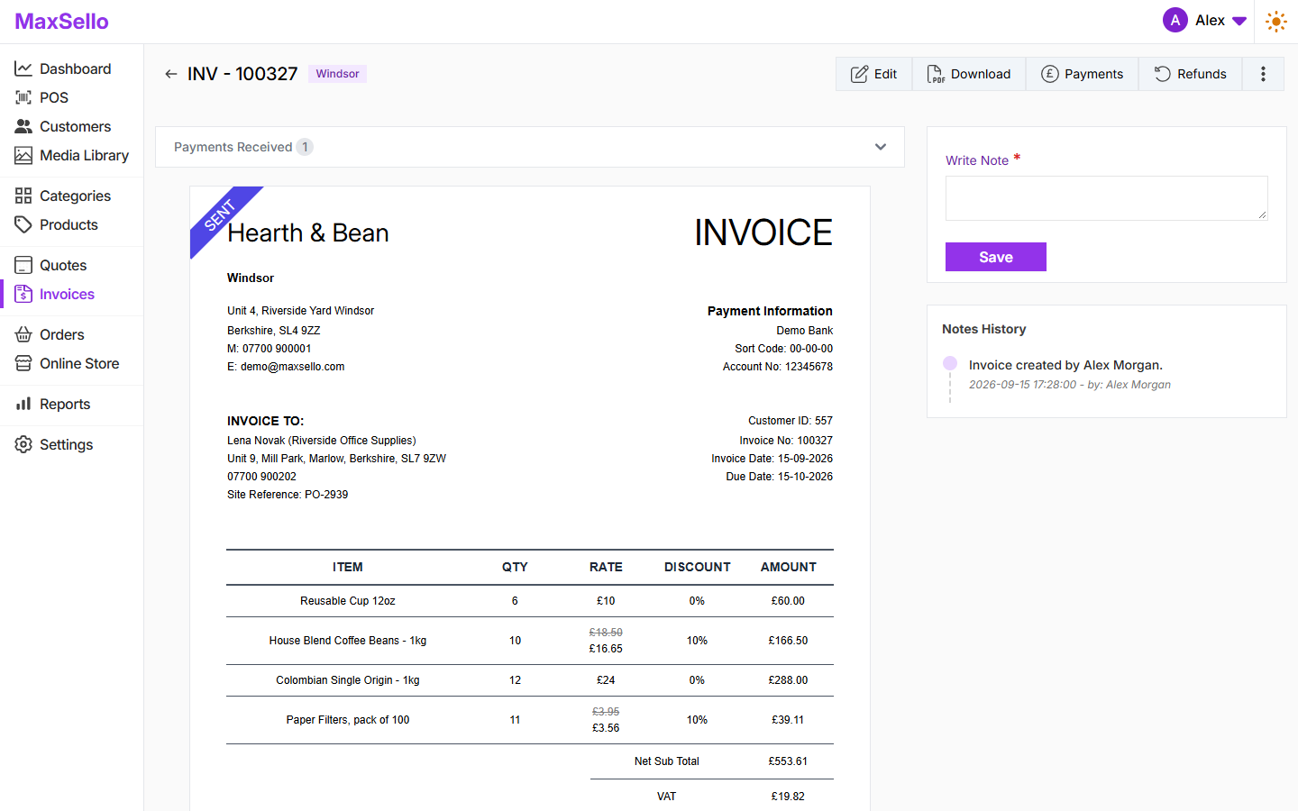Expand the Alex account dropdown arrow
This screenshot has height=811, width=1298.
(1239, 21)
